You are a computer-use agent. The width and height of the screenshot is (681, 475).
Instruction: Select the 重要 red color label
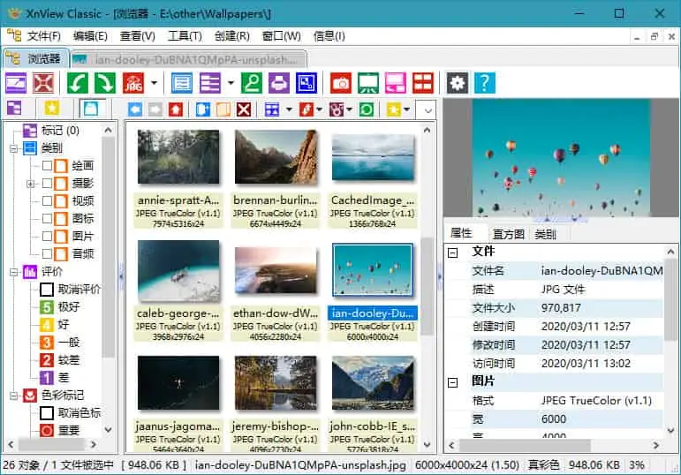70,430
